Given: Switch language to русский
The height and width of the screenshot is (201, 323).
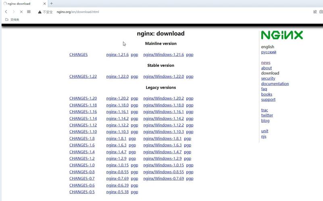Looking at the screenshot, I should coord(269,52).
